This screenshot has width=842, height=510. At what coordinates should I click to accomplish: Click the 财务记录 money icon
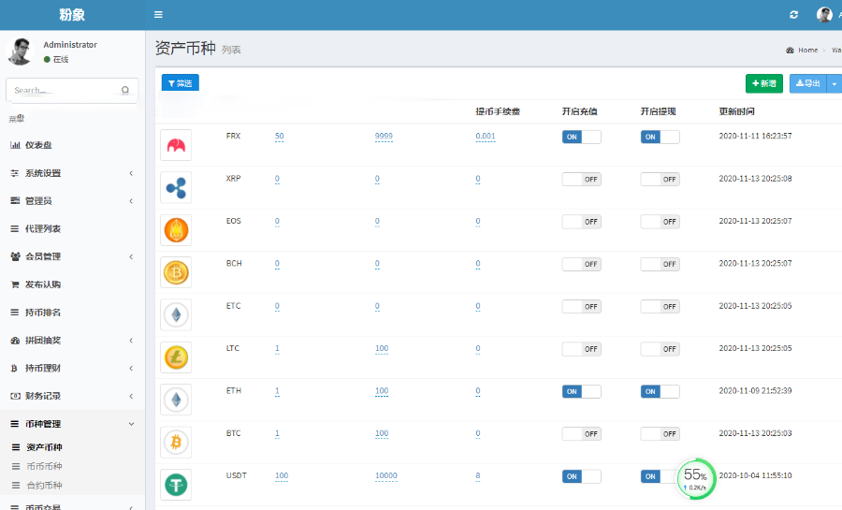click(15, 396)
